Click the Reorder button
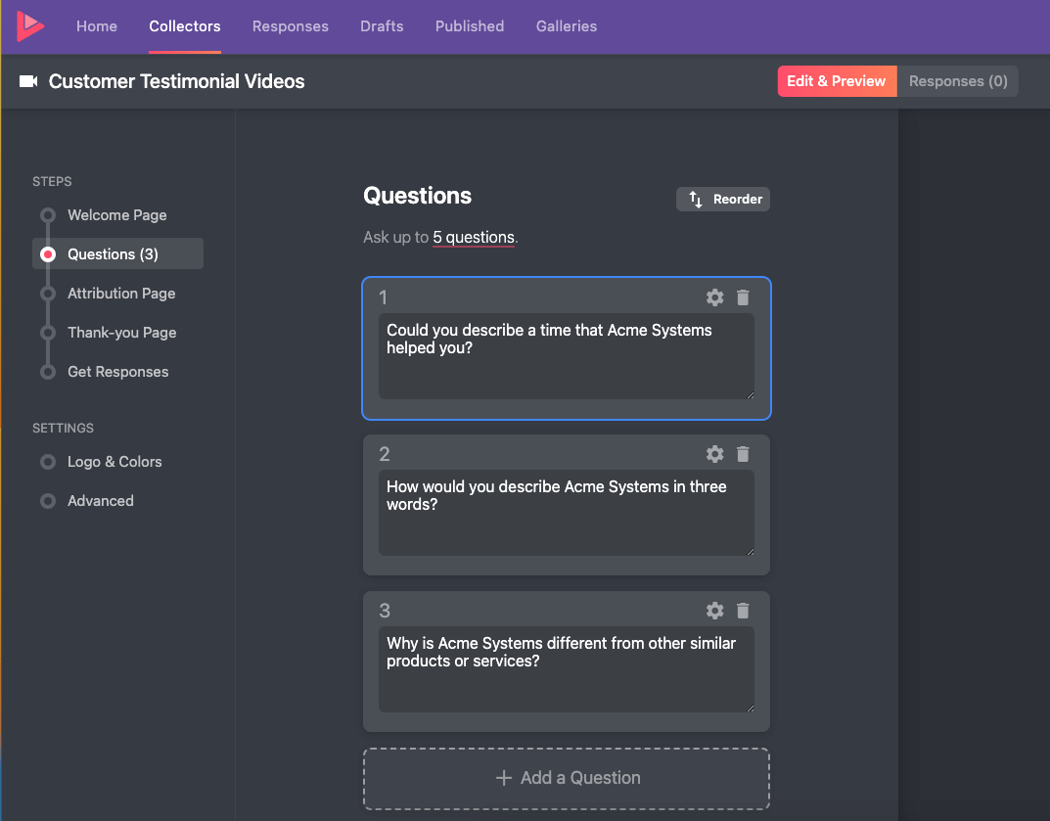This screenshot has height=821, width=1050. [x=723, y=199]
